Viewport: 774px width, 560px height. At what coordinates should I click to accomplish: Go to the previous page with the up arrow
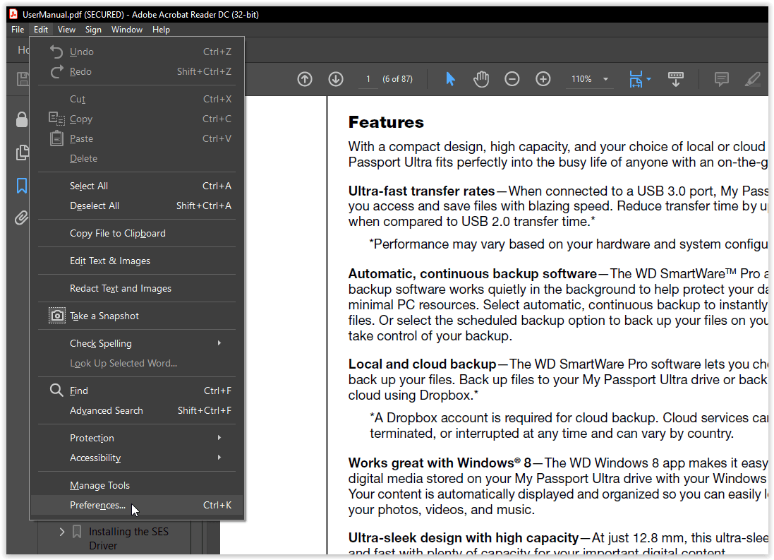tap(305, 79)
